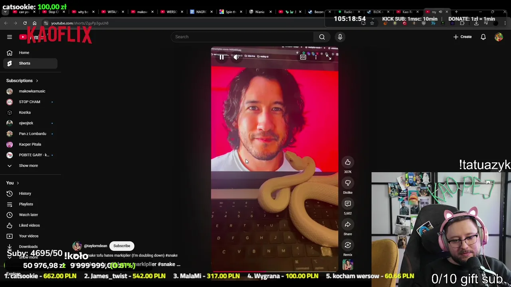Open the account avatar menu

[x=499, y=37]
